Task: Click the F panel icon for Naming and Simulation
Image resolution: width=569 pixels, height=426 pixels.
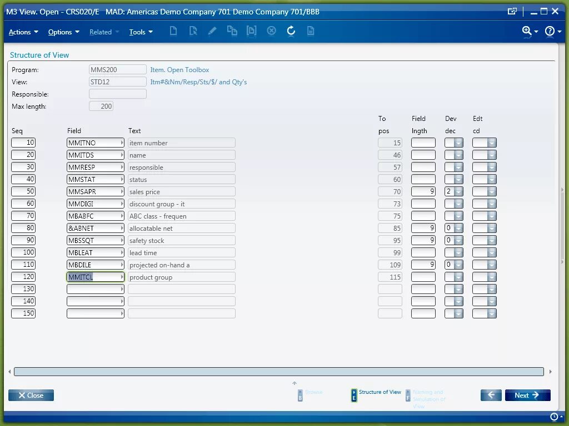Action: tap(408, 395)
